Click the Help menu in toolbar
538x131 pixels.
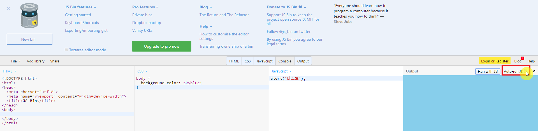[x=531, y=61]
